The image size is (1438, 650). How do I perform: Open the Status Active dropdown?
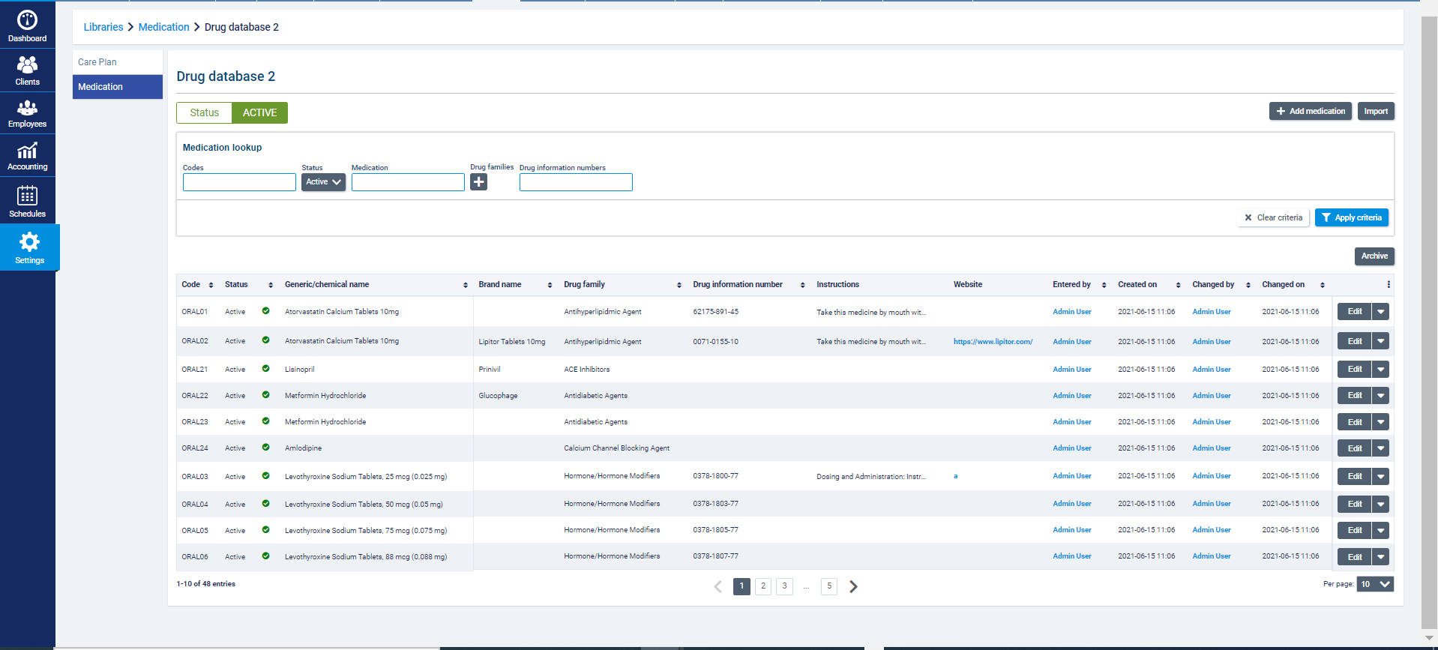point(323,182)
